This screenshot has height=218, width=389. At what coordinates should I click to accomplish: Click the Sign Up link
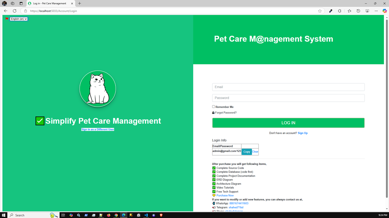(302, 133)
